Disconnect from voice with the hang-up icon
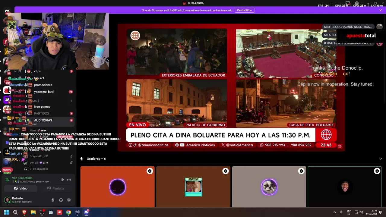 coord(69,180)
